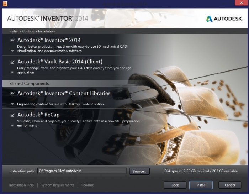
Task: Close the installer window
Action: tap(242, 3)
